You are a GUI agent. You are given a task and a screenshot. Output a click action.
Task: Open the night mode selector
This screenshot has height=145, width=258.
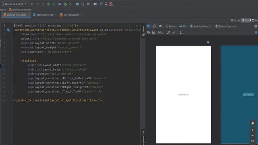pos(161,26)
